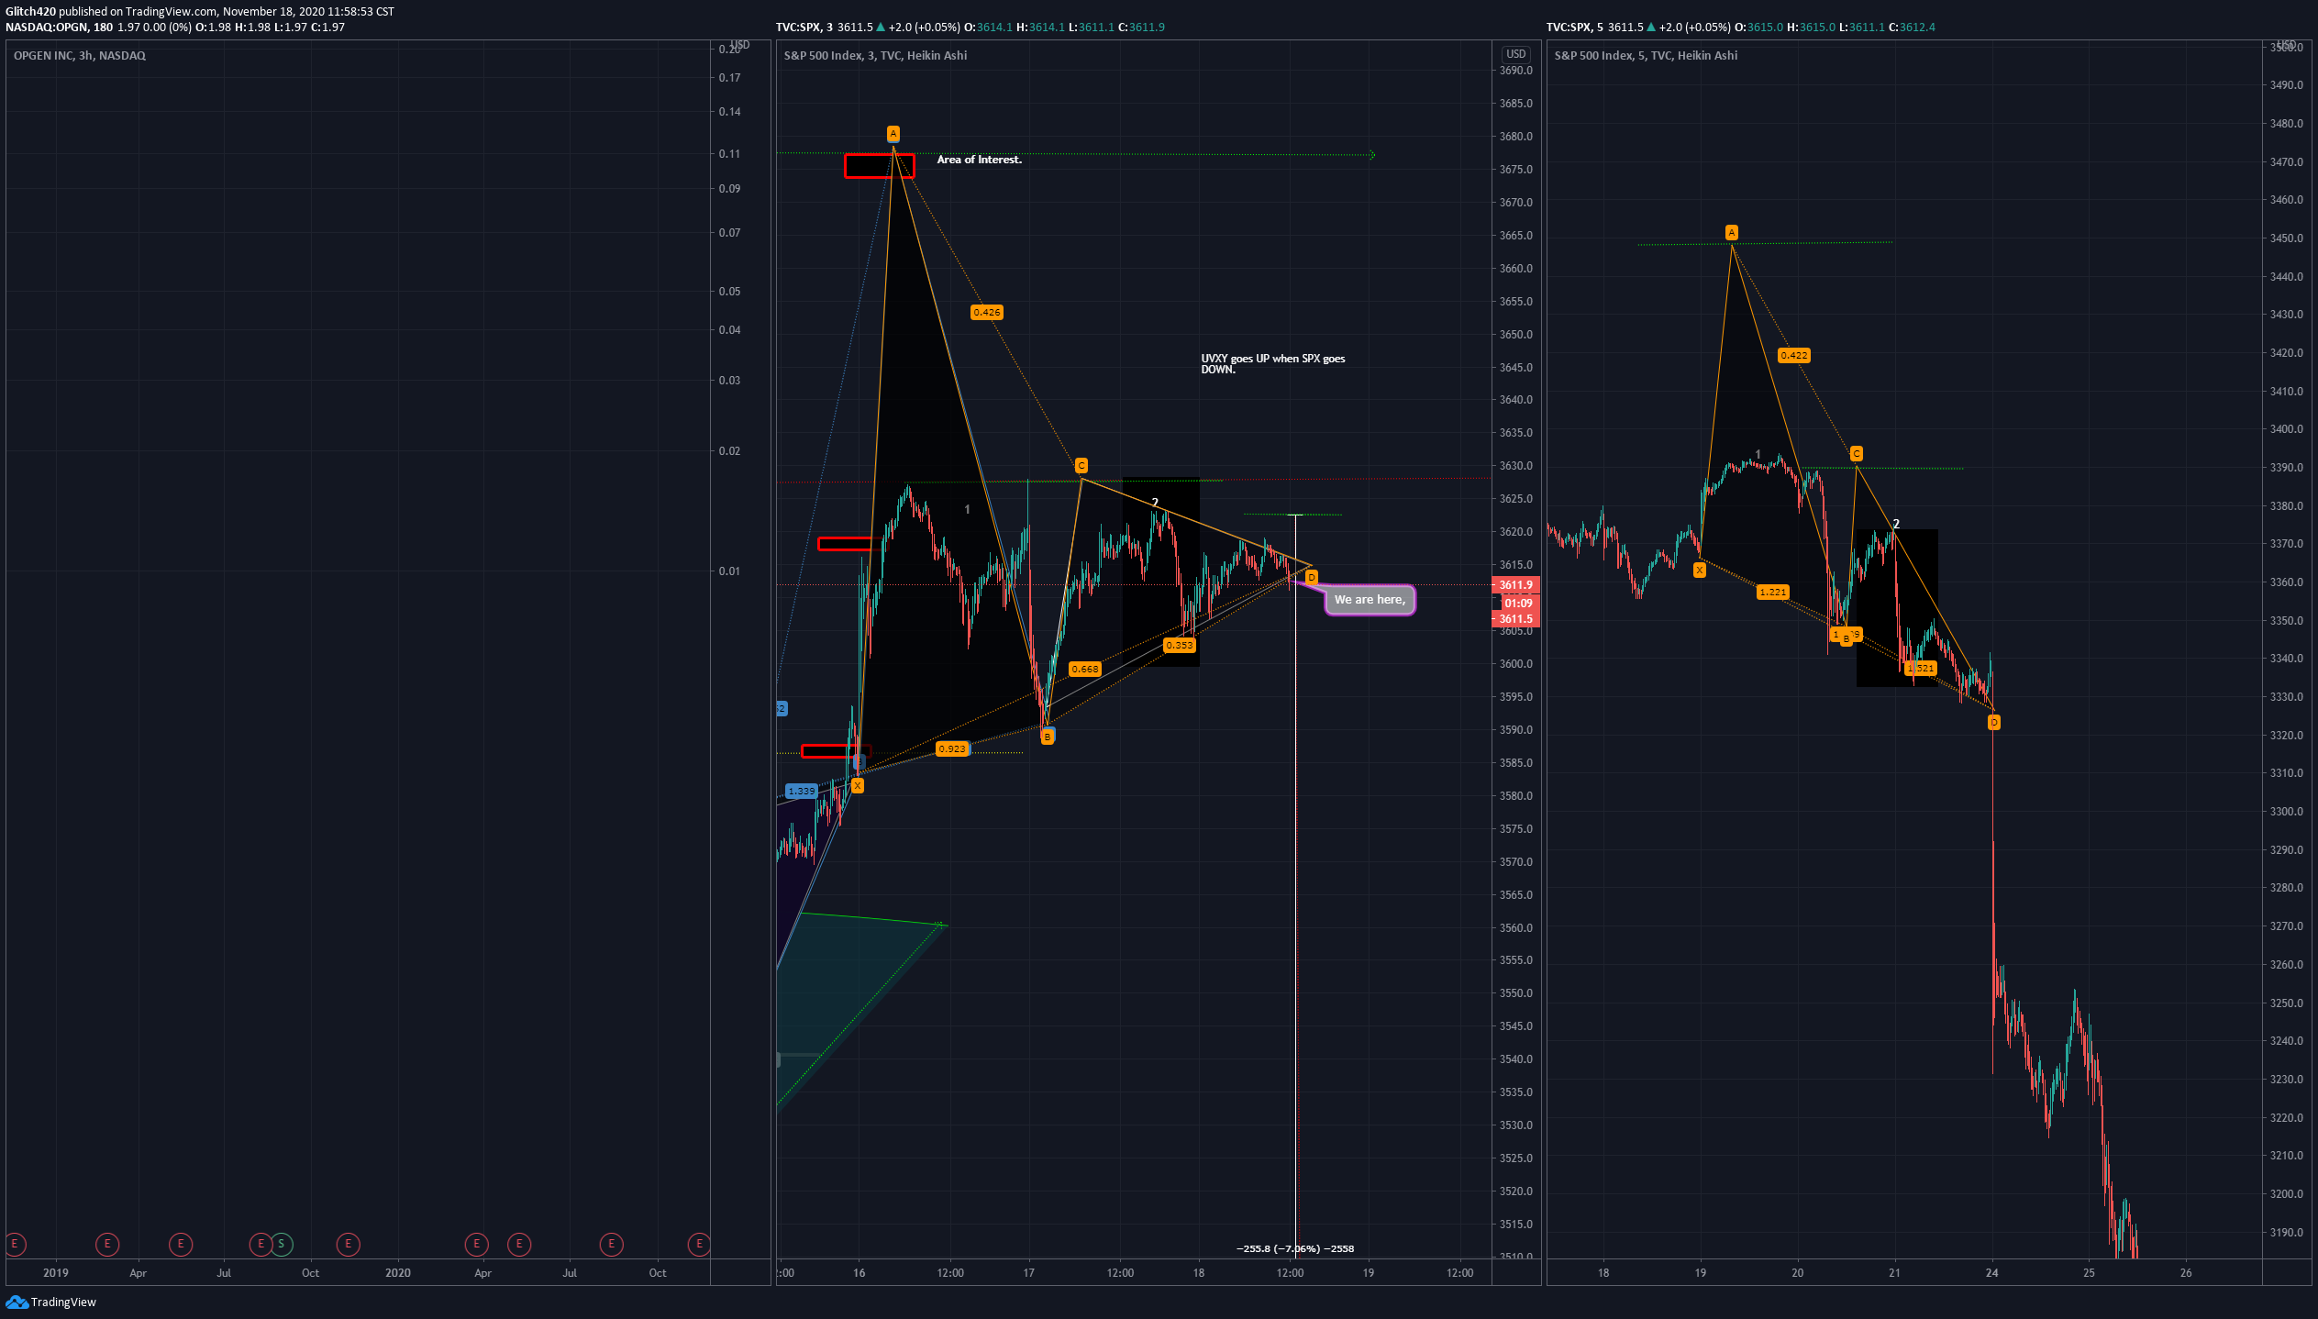
Task: Click the 0.422 ratio label on the right chart
Action: coord(1794,356)
